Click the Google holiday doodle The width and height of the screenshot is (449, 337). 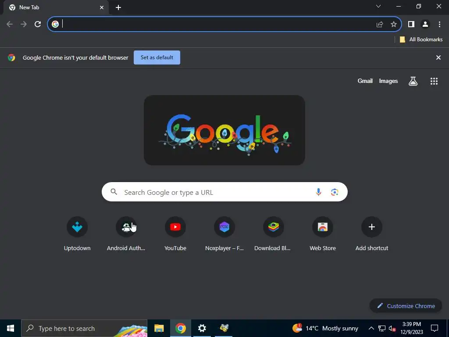coord(224,130)
